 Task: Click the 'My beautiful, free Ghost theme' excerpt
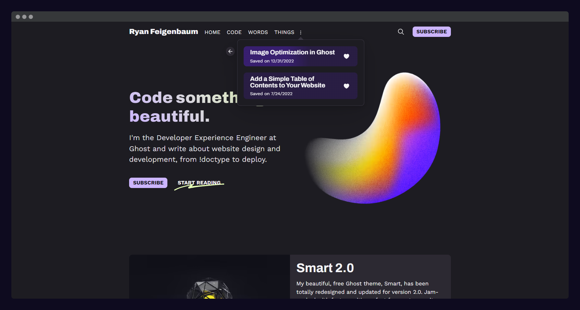367,289
